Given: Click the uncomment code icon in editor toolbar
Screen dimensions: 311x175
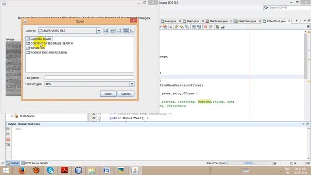Looking at the screenshot, I should [x=223, y=27].
